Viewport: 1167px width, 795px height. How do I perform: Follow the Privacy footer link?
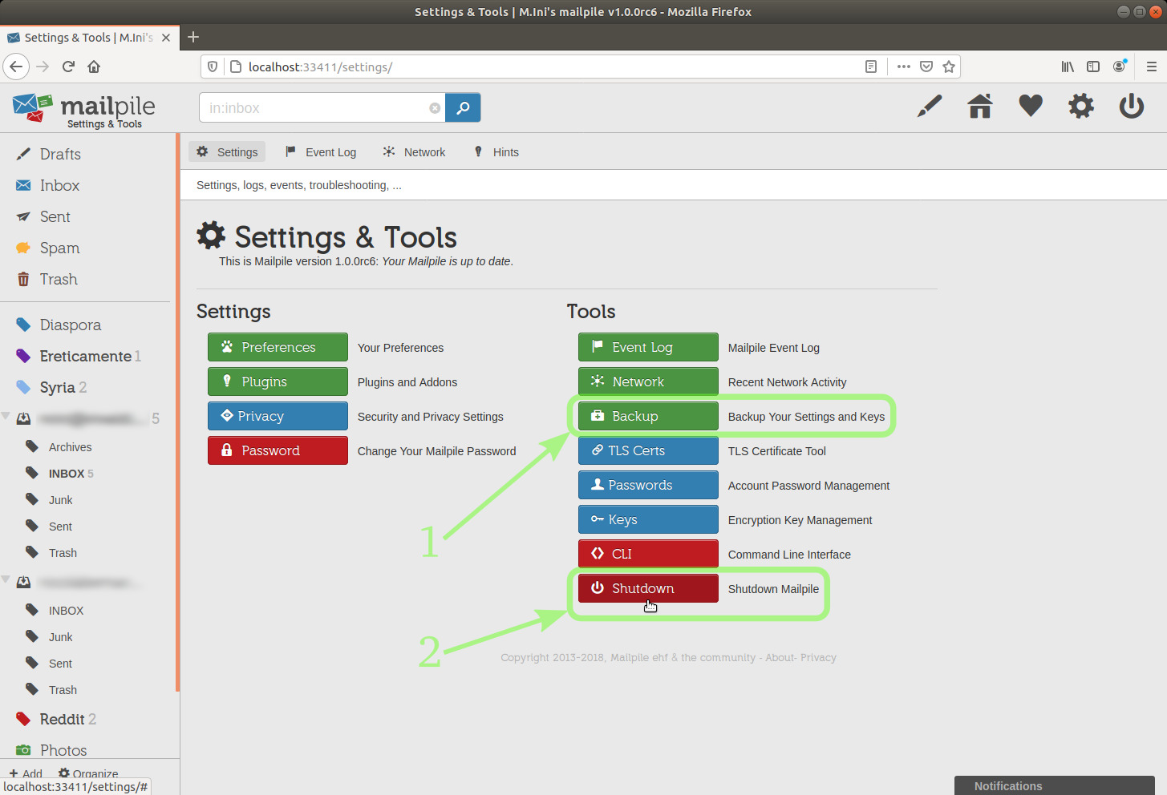coord(818,658)
